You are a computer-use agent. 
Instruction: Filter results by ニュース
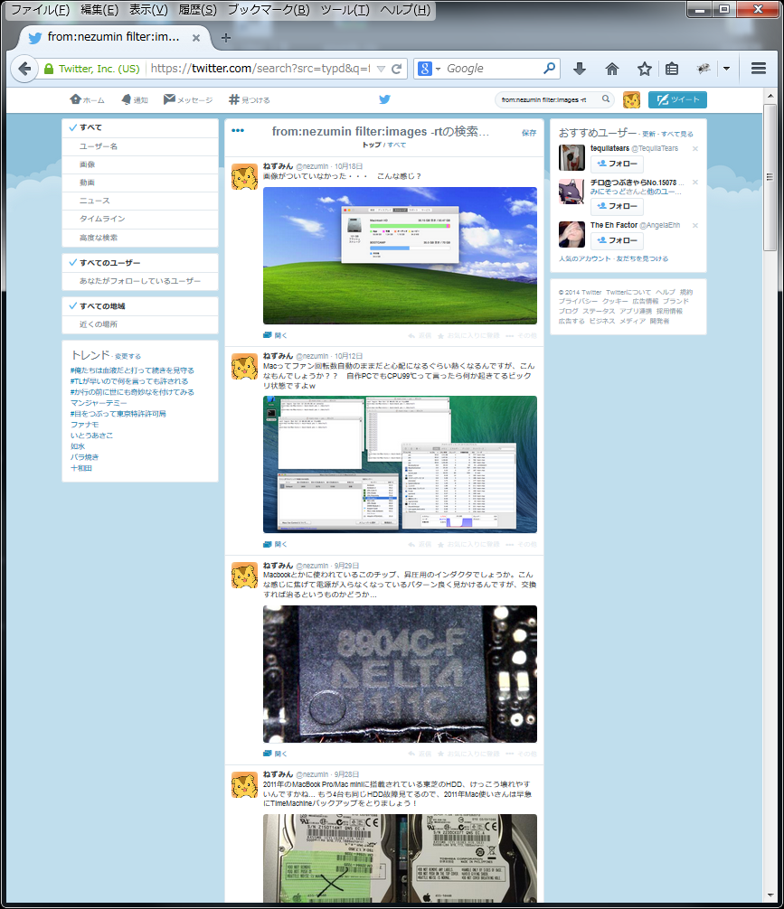tap(140, 201)
